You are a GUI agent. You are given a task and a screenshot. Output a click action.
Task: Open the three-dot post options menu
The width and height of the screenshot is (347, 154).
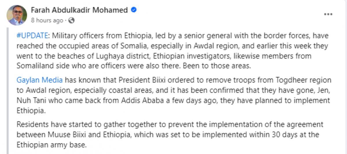tap(328, 14)
